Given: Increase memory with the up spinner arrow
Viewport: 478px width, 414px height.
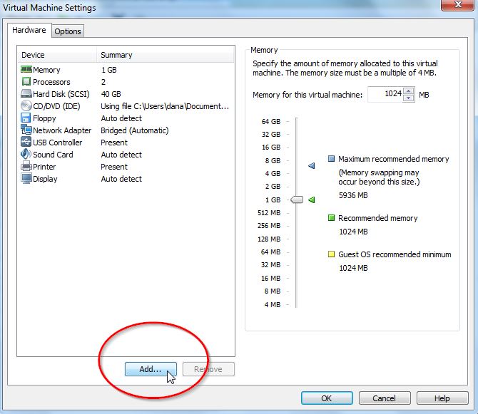Looking at the screenshot, I should point(409,90).
